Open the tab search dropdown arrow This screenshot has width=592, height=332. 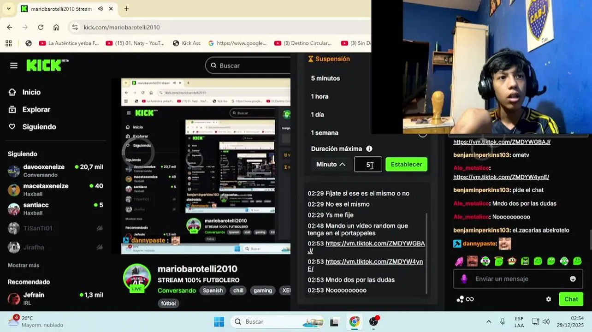(x=9, y=9)
